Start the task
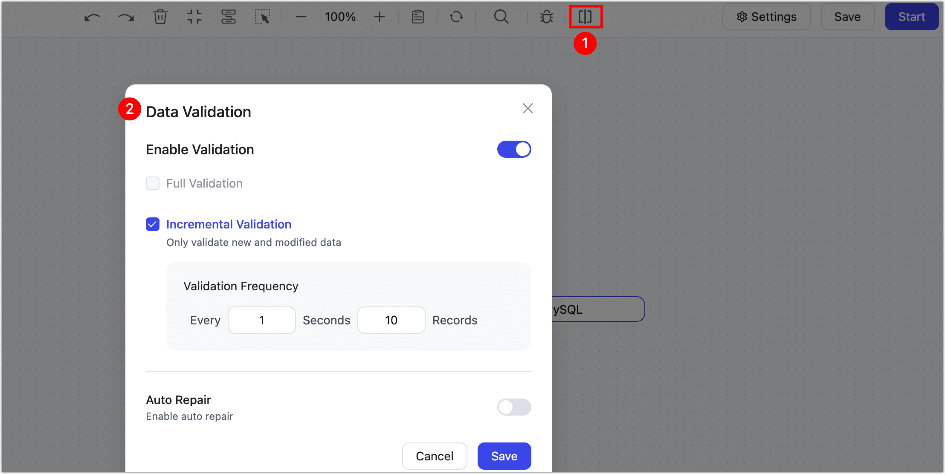The image size is (945, 474). [x=912, y=17]
